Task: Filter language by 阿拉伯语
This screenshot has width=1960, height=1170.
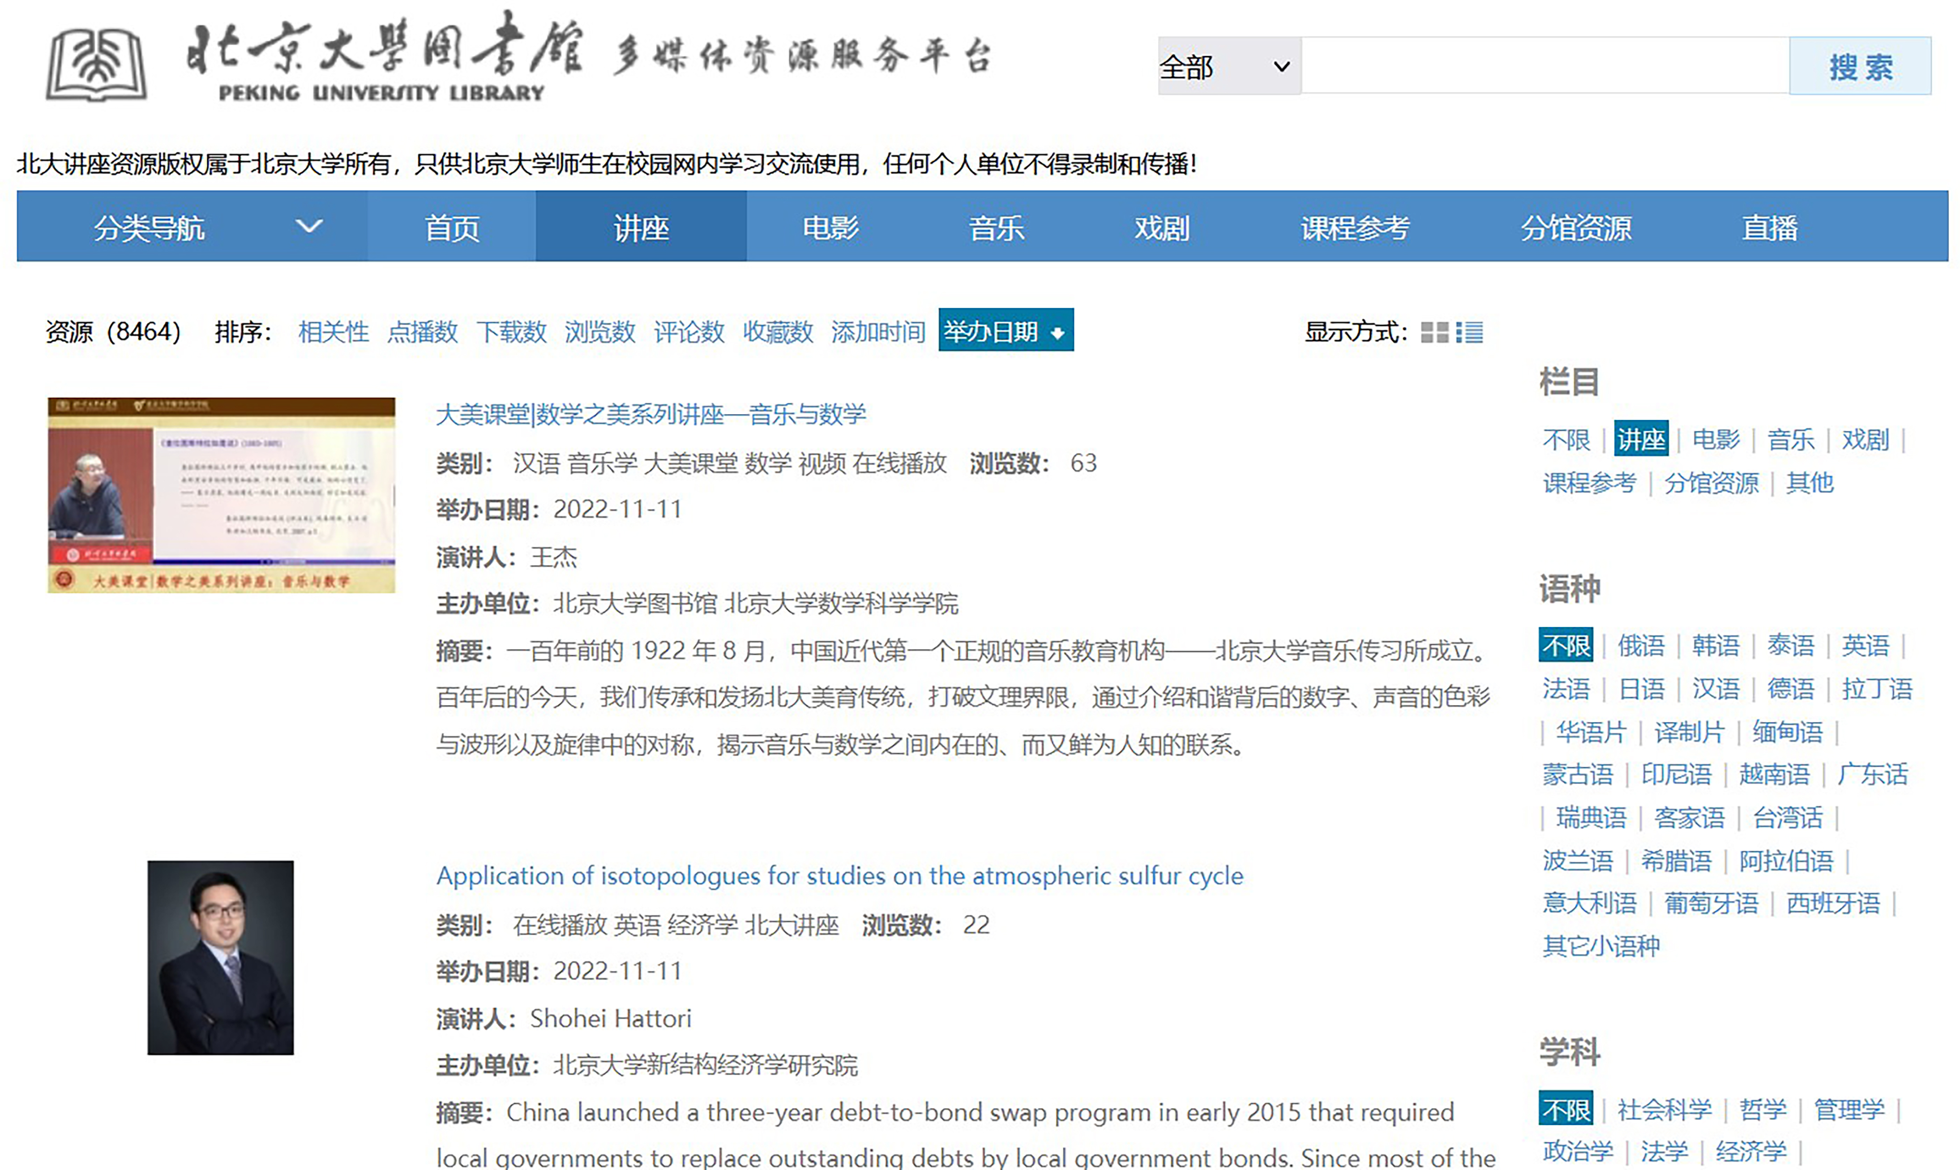Action: pyautogui.click(x=1787, y=861)
